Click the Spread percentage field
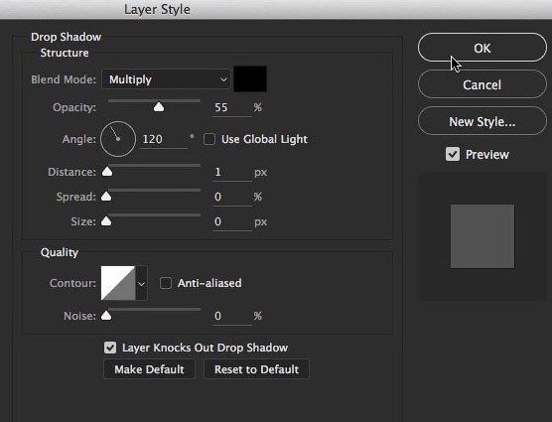Screen dimensions: 552x422 (232, 197)
